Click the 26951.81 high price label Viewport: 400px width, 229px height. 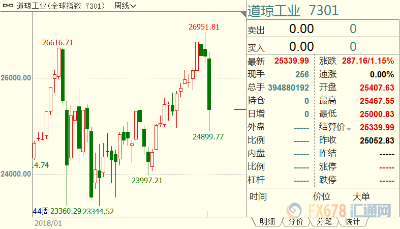pyautogui.click(x=203, y=27)
